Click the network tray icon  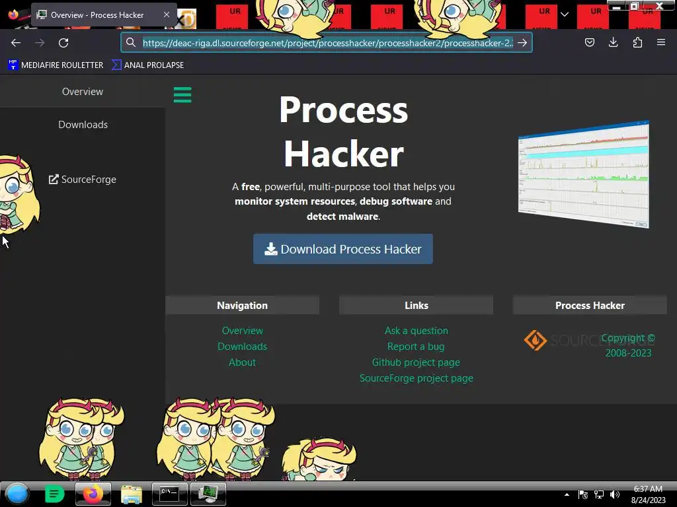(599, 494)
